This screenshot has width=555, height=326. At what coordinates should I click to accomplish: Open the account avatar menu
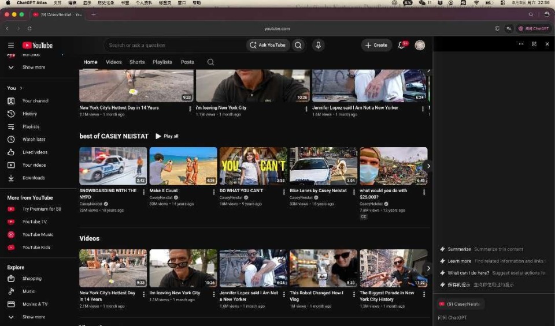coord(420,45)
